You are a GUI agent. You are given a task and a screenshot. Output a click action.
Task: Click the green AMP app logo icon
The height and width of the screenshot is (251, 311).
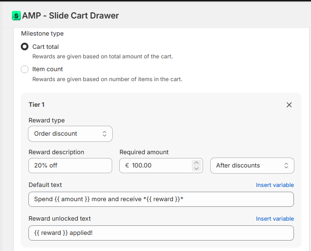(16, 16)
